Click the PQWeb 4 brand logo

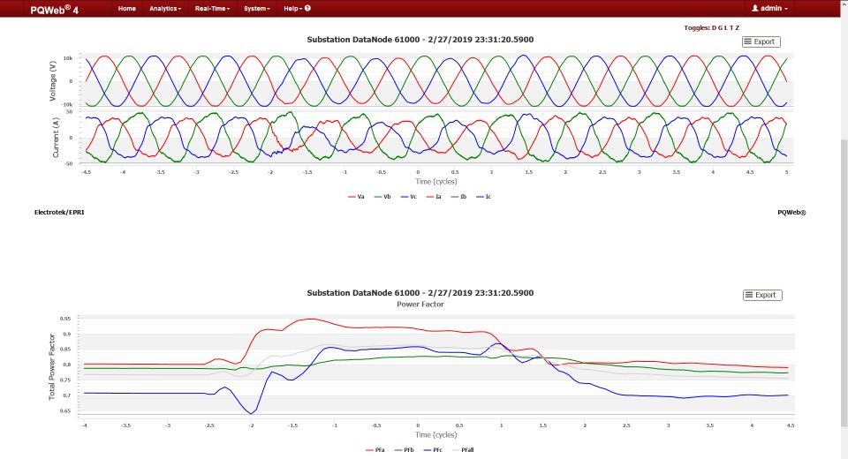pos(55,9)
